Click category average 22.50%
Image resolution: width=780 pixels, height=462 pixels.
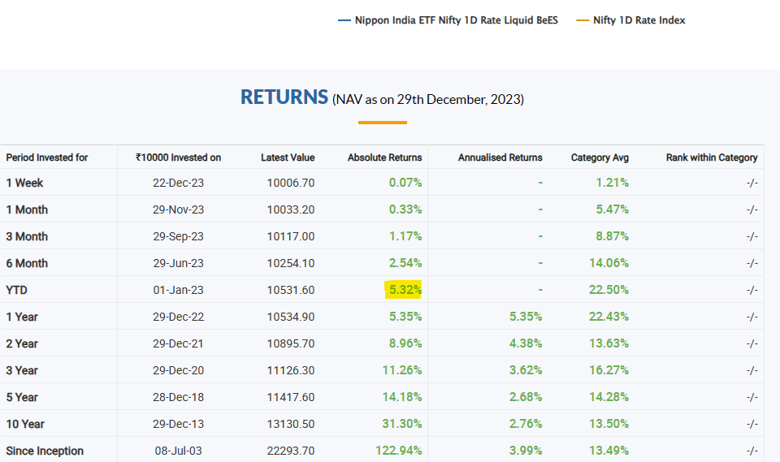[609, 291]
